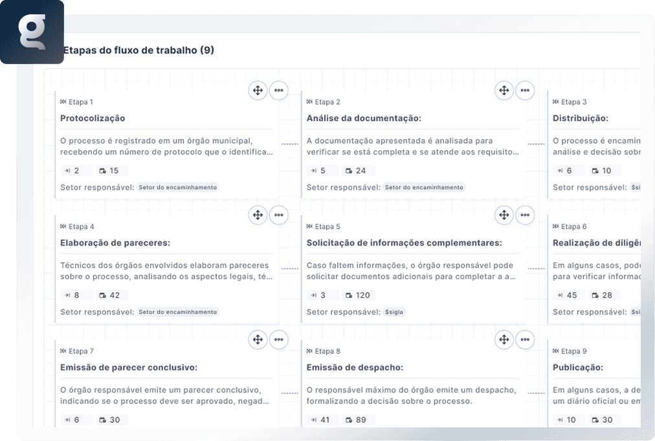
Task: Click the step icon beside Etapa 9 label
Action: 555,351
